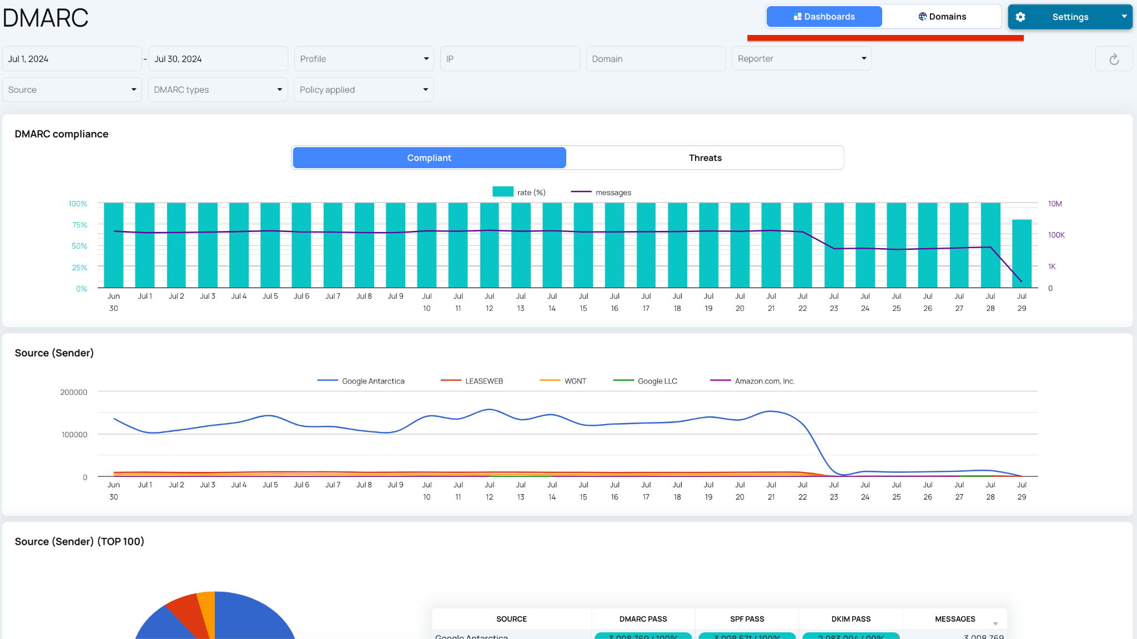Click the orange pie chart slice
Image resolution: width=1137 pixels, height=639 pixels.
pos(209,613)
